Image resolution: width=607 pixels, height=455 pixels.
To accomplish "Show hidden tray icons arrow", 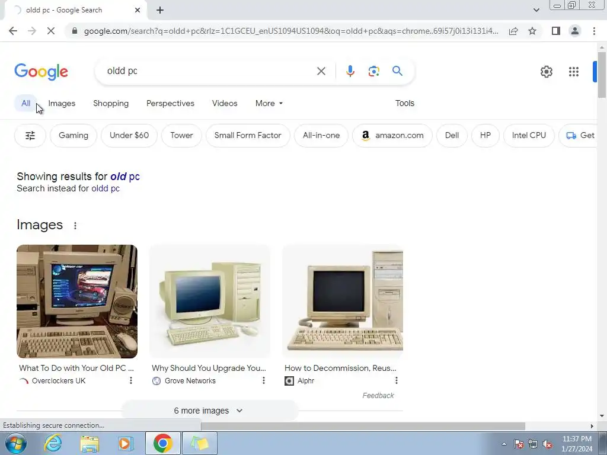I will [x=504, y=444].
